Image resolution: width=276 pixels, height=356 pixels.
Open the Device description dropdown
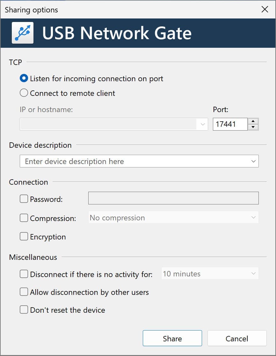pyautogui.click(x=253, y=161)
